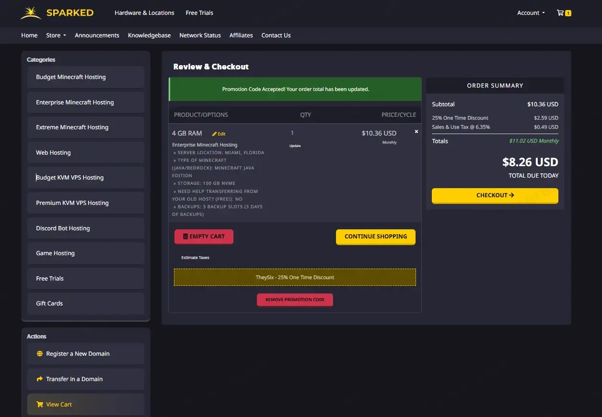Click the Sales & Use Tax @ 6.35% line
This screenshot has height=417, width=602.
[495, 127]
